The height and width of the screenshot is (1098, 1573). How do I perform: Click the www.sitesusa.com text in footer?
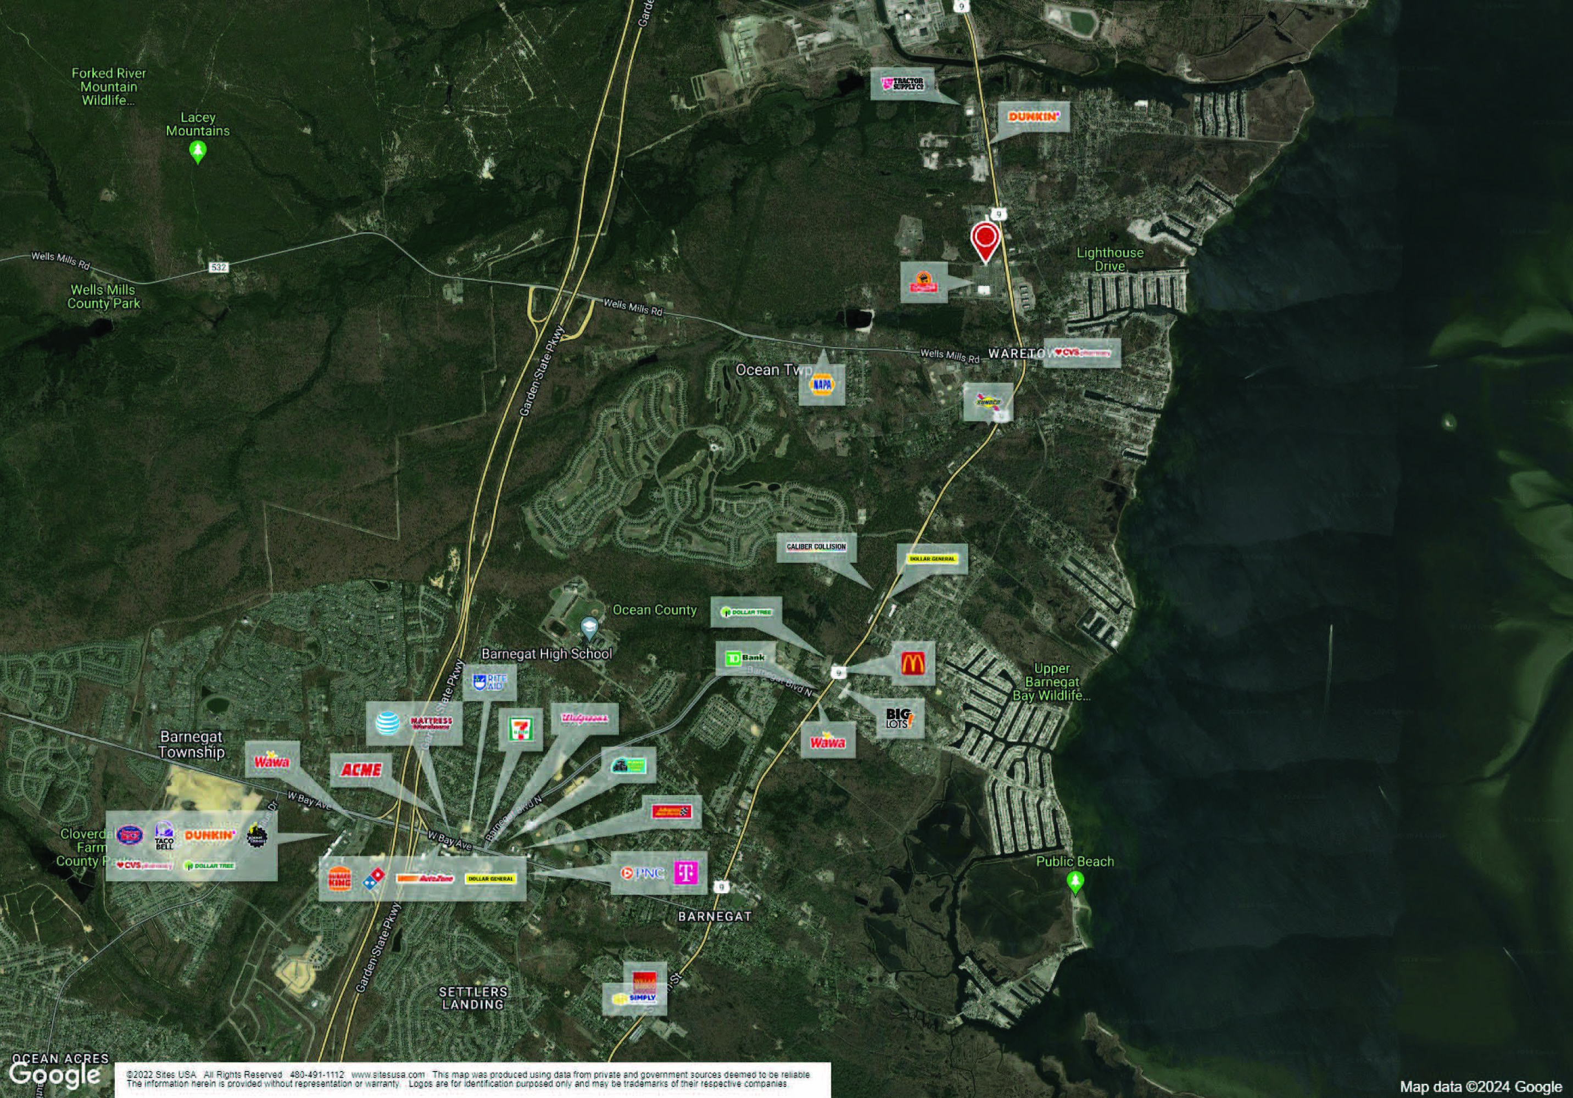point(388,1074)
